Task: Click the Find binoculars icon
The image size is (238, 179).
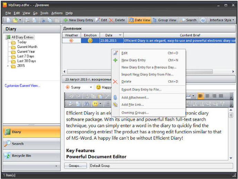Action: (x=87, y=104)
